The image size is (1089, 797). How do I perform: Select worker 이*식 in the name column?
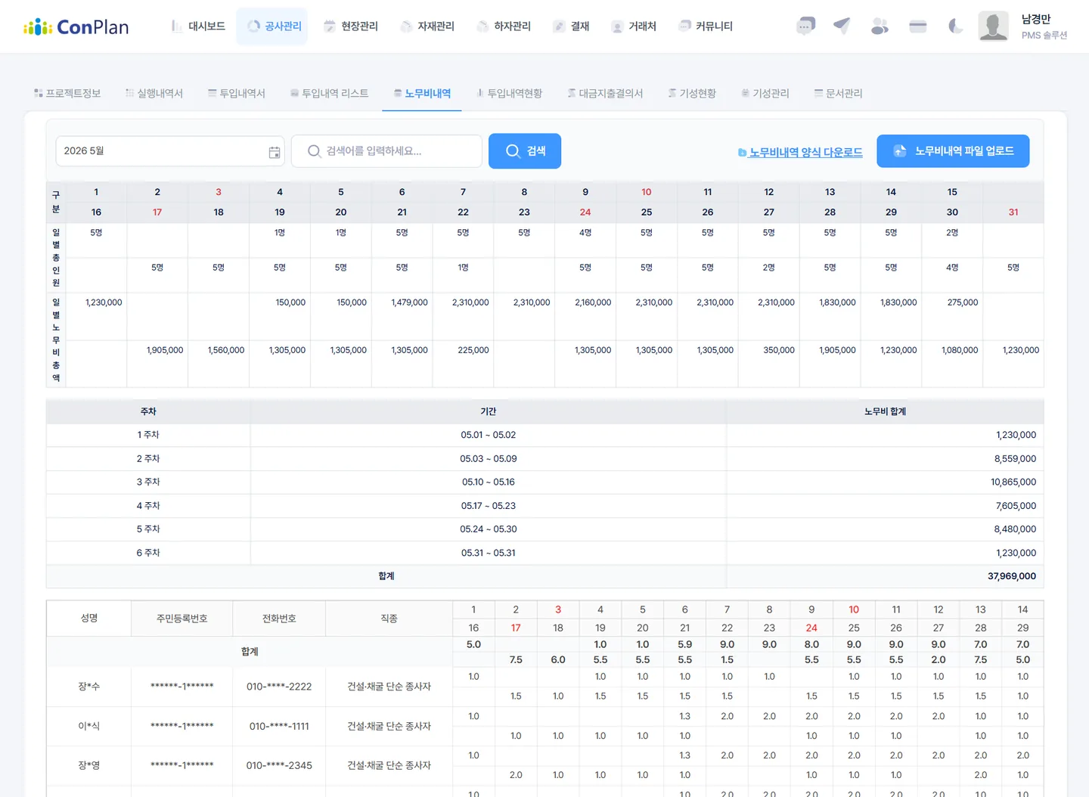[88, 726]
